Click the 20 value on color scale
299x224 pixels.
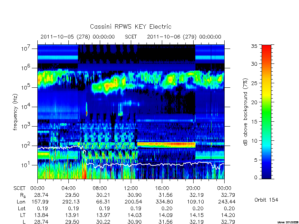click(x=254, y=102)
